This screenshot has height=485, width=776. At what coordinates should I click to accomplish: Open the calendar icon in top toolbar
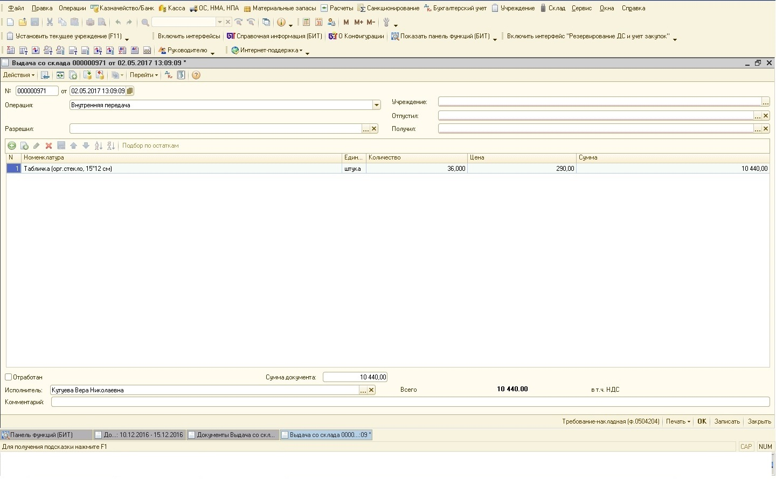(x=318, y=22)
